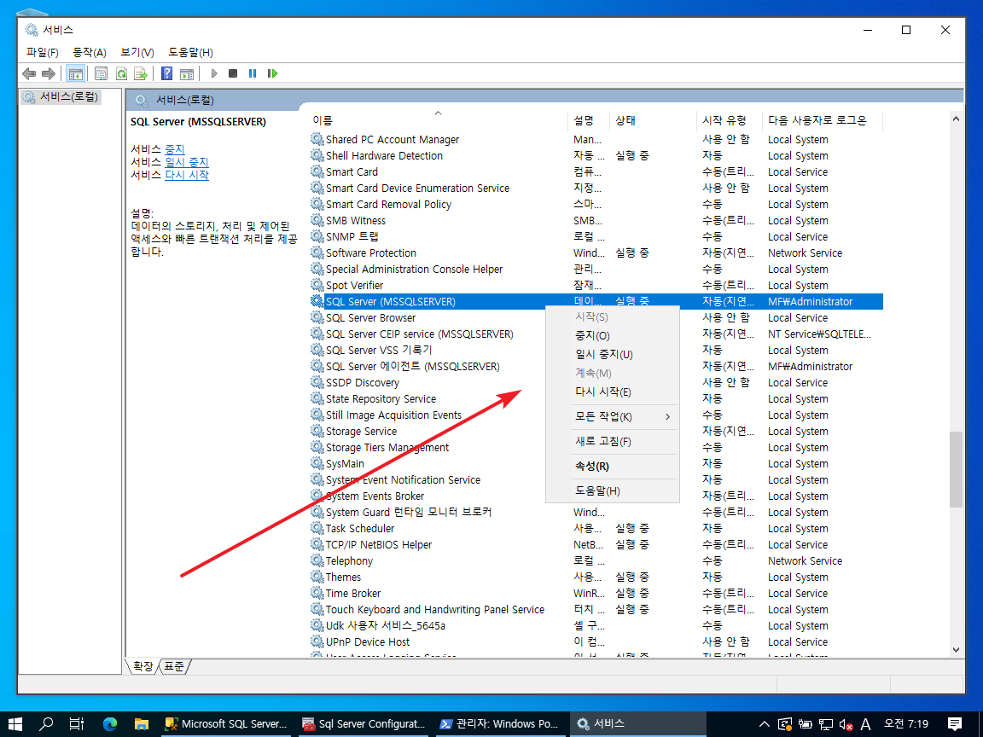Click the 일시 중지 link in the left pane
The height and width of the screenshot is (737, 983).
tap(186, 162)
